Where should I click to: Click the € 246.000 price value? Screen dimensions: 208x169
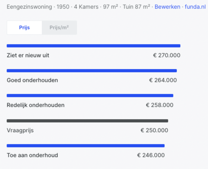click(x=151, y=155)
